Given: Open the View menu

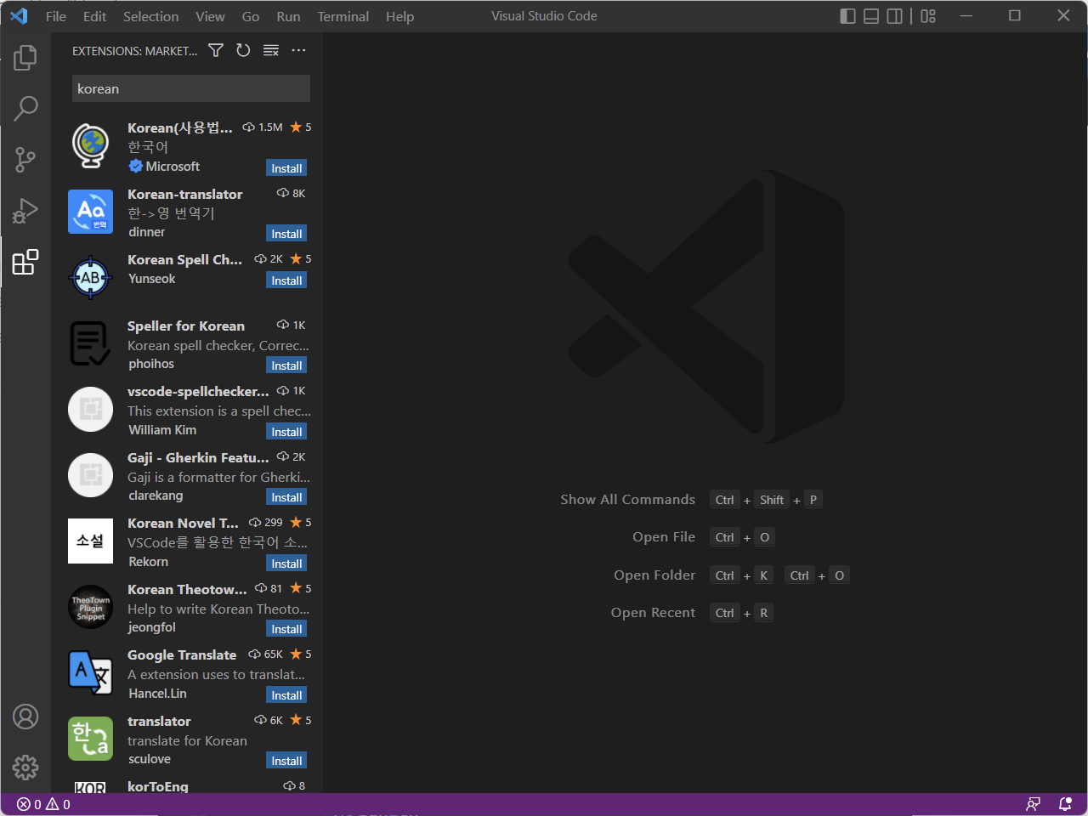Looking at the screenshot, I should 211,16.
